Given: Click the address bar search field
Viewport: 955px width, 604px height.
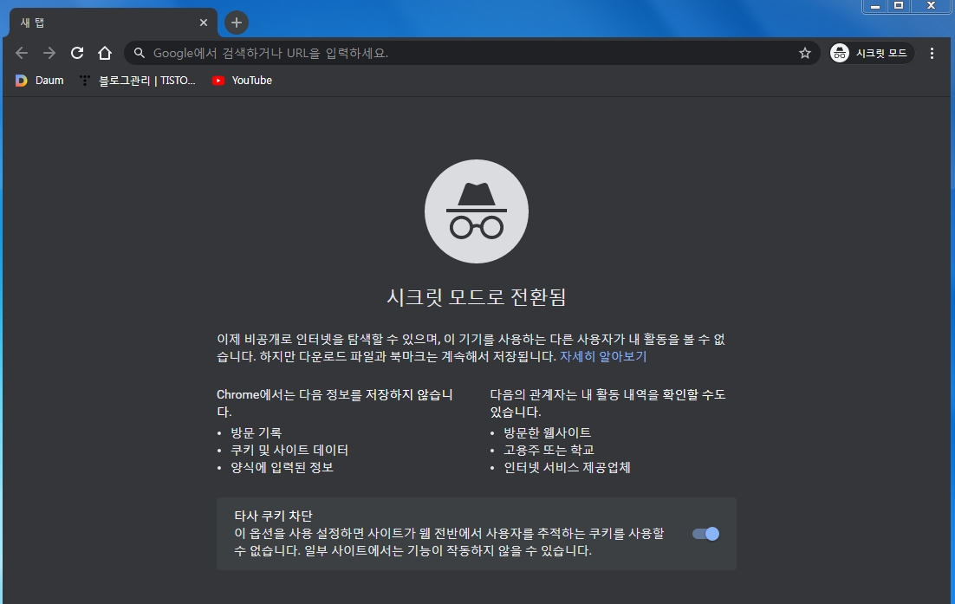Looking at the screenshot, I should tap(472, 53).
